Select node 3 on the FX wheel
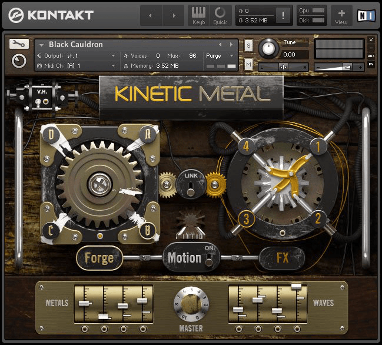The width and height of the screenshot is (382, 345). 246,219
